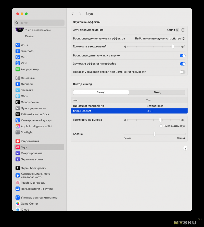The width and height of the screenshot is (204, 227).
Task: Go forward with the right chevron
Action: pyautogui.click(x=80, y=14)
